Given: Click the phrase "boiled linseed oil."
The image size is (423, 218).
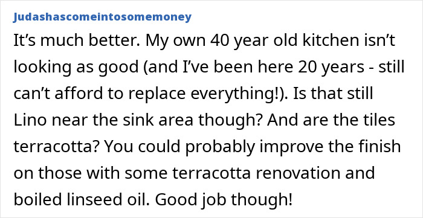Looking at the screenshot, I should pyautogui.click(x=82, y=199).
